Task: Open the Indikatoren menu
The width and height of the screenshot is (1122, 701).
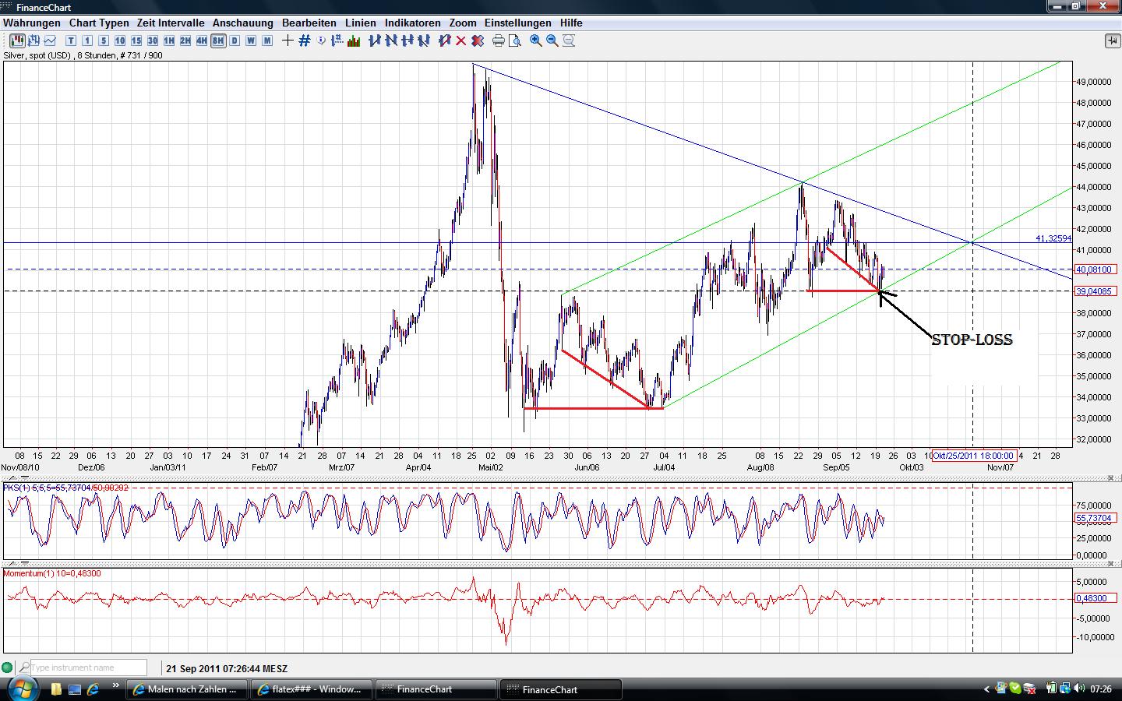Action: pyautogui.click(x=413, y=23)
